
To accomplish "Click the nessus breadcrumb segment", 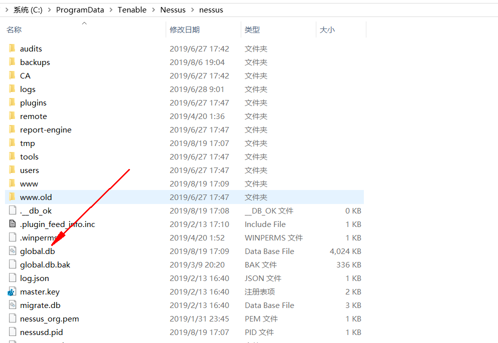I will [211, 10].
